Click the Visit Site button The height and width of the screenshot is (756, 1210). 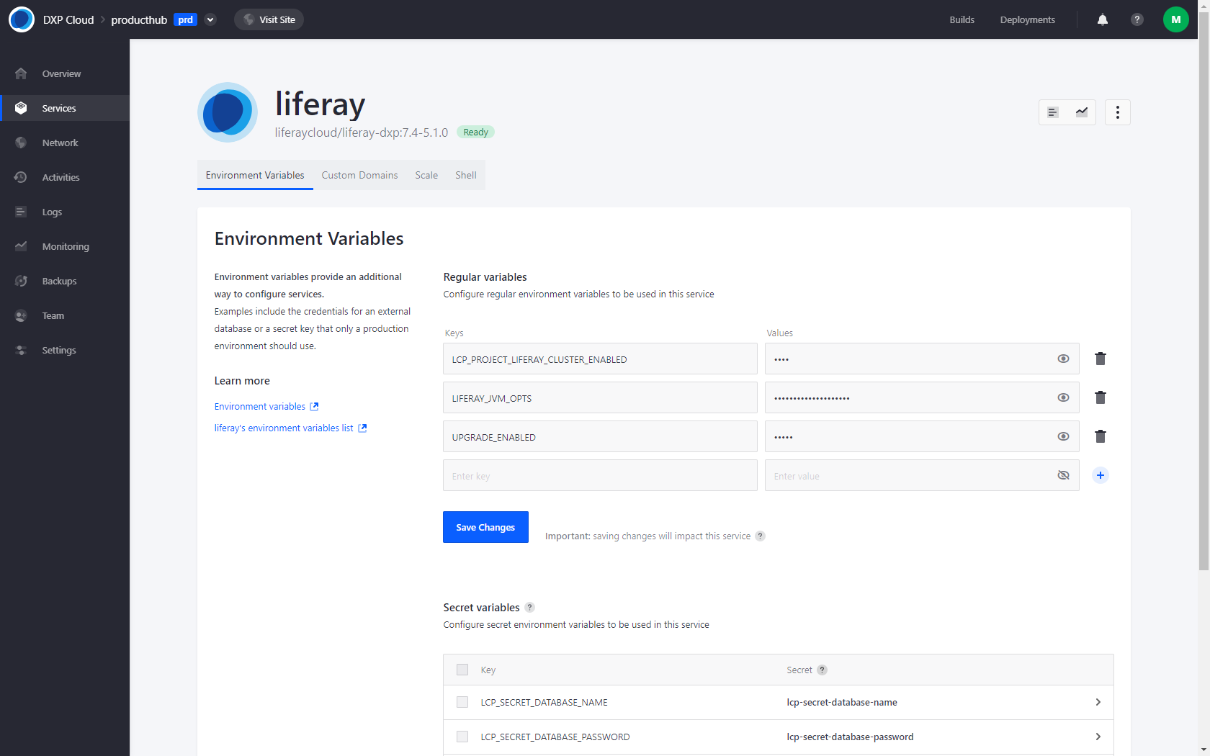[269, 19]
